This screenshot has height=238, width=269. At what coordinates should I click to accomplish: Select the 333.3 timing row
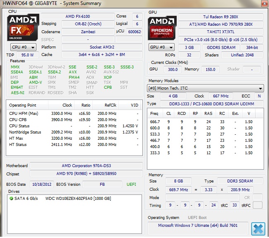205,153
